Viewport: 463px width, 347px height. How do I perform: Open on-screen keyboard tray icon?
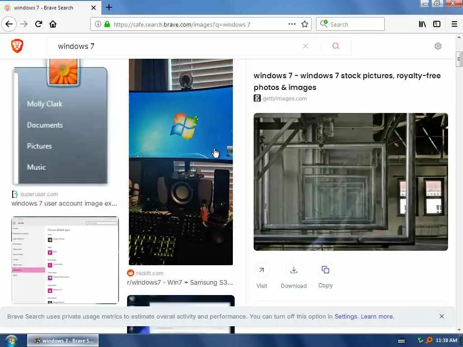pos(402,341)
